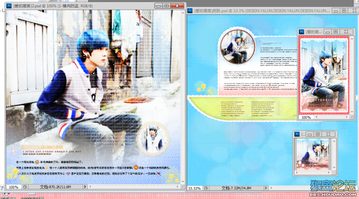Screen dimensions: 359x199
Task: Click the 文档:870.2K/11.6M document size readout
Action: tap(55, 187)
